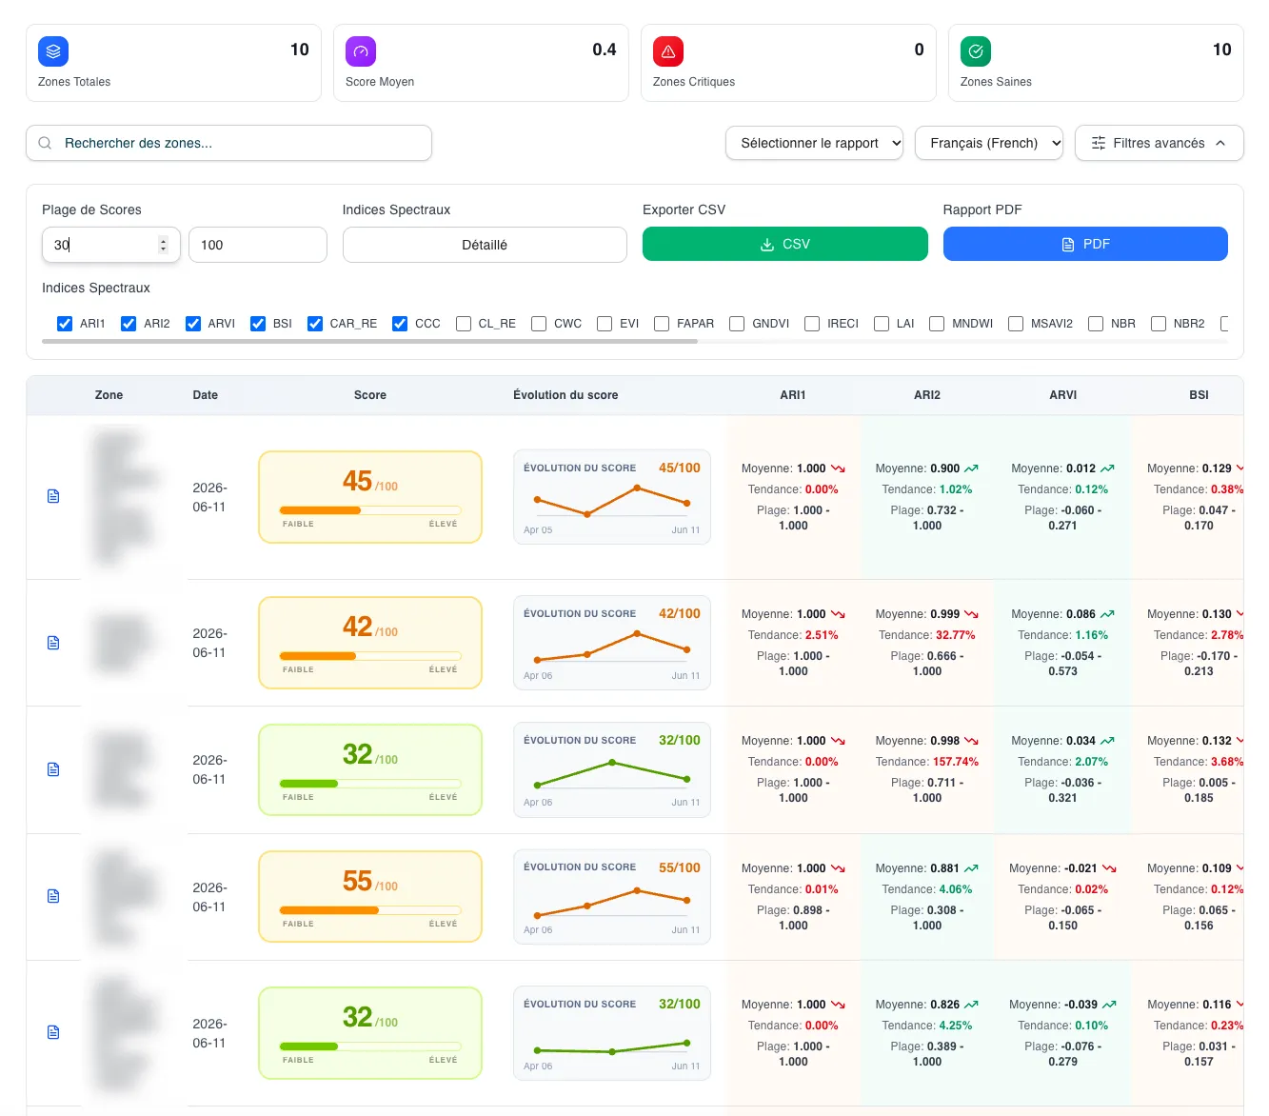
Task: Enable the EVI checkbox
Action: (x=605, y=324)
